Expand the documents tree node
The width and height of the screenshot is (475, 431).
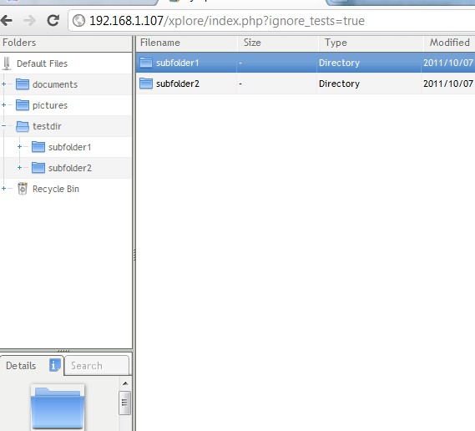coord(3,84)
